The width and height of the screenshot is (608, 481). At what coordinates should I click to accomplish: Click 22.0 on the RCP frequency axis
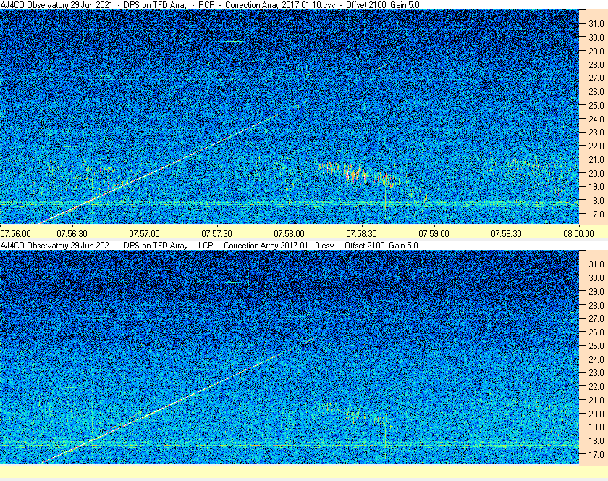[596, 146]
